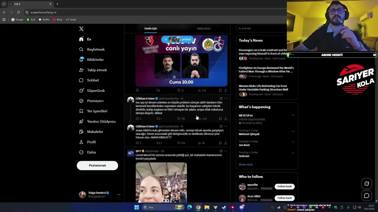The height and width of the screenshot is (212, 378).
Task: Open the Kick bookmark in bookmarks bar
Action: point(31,20)
